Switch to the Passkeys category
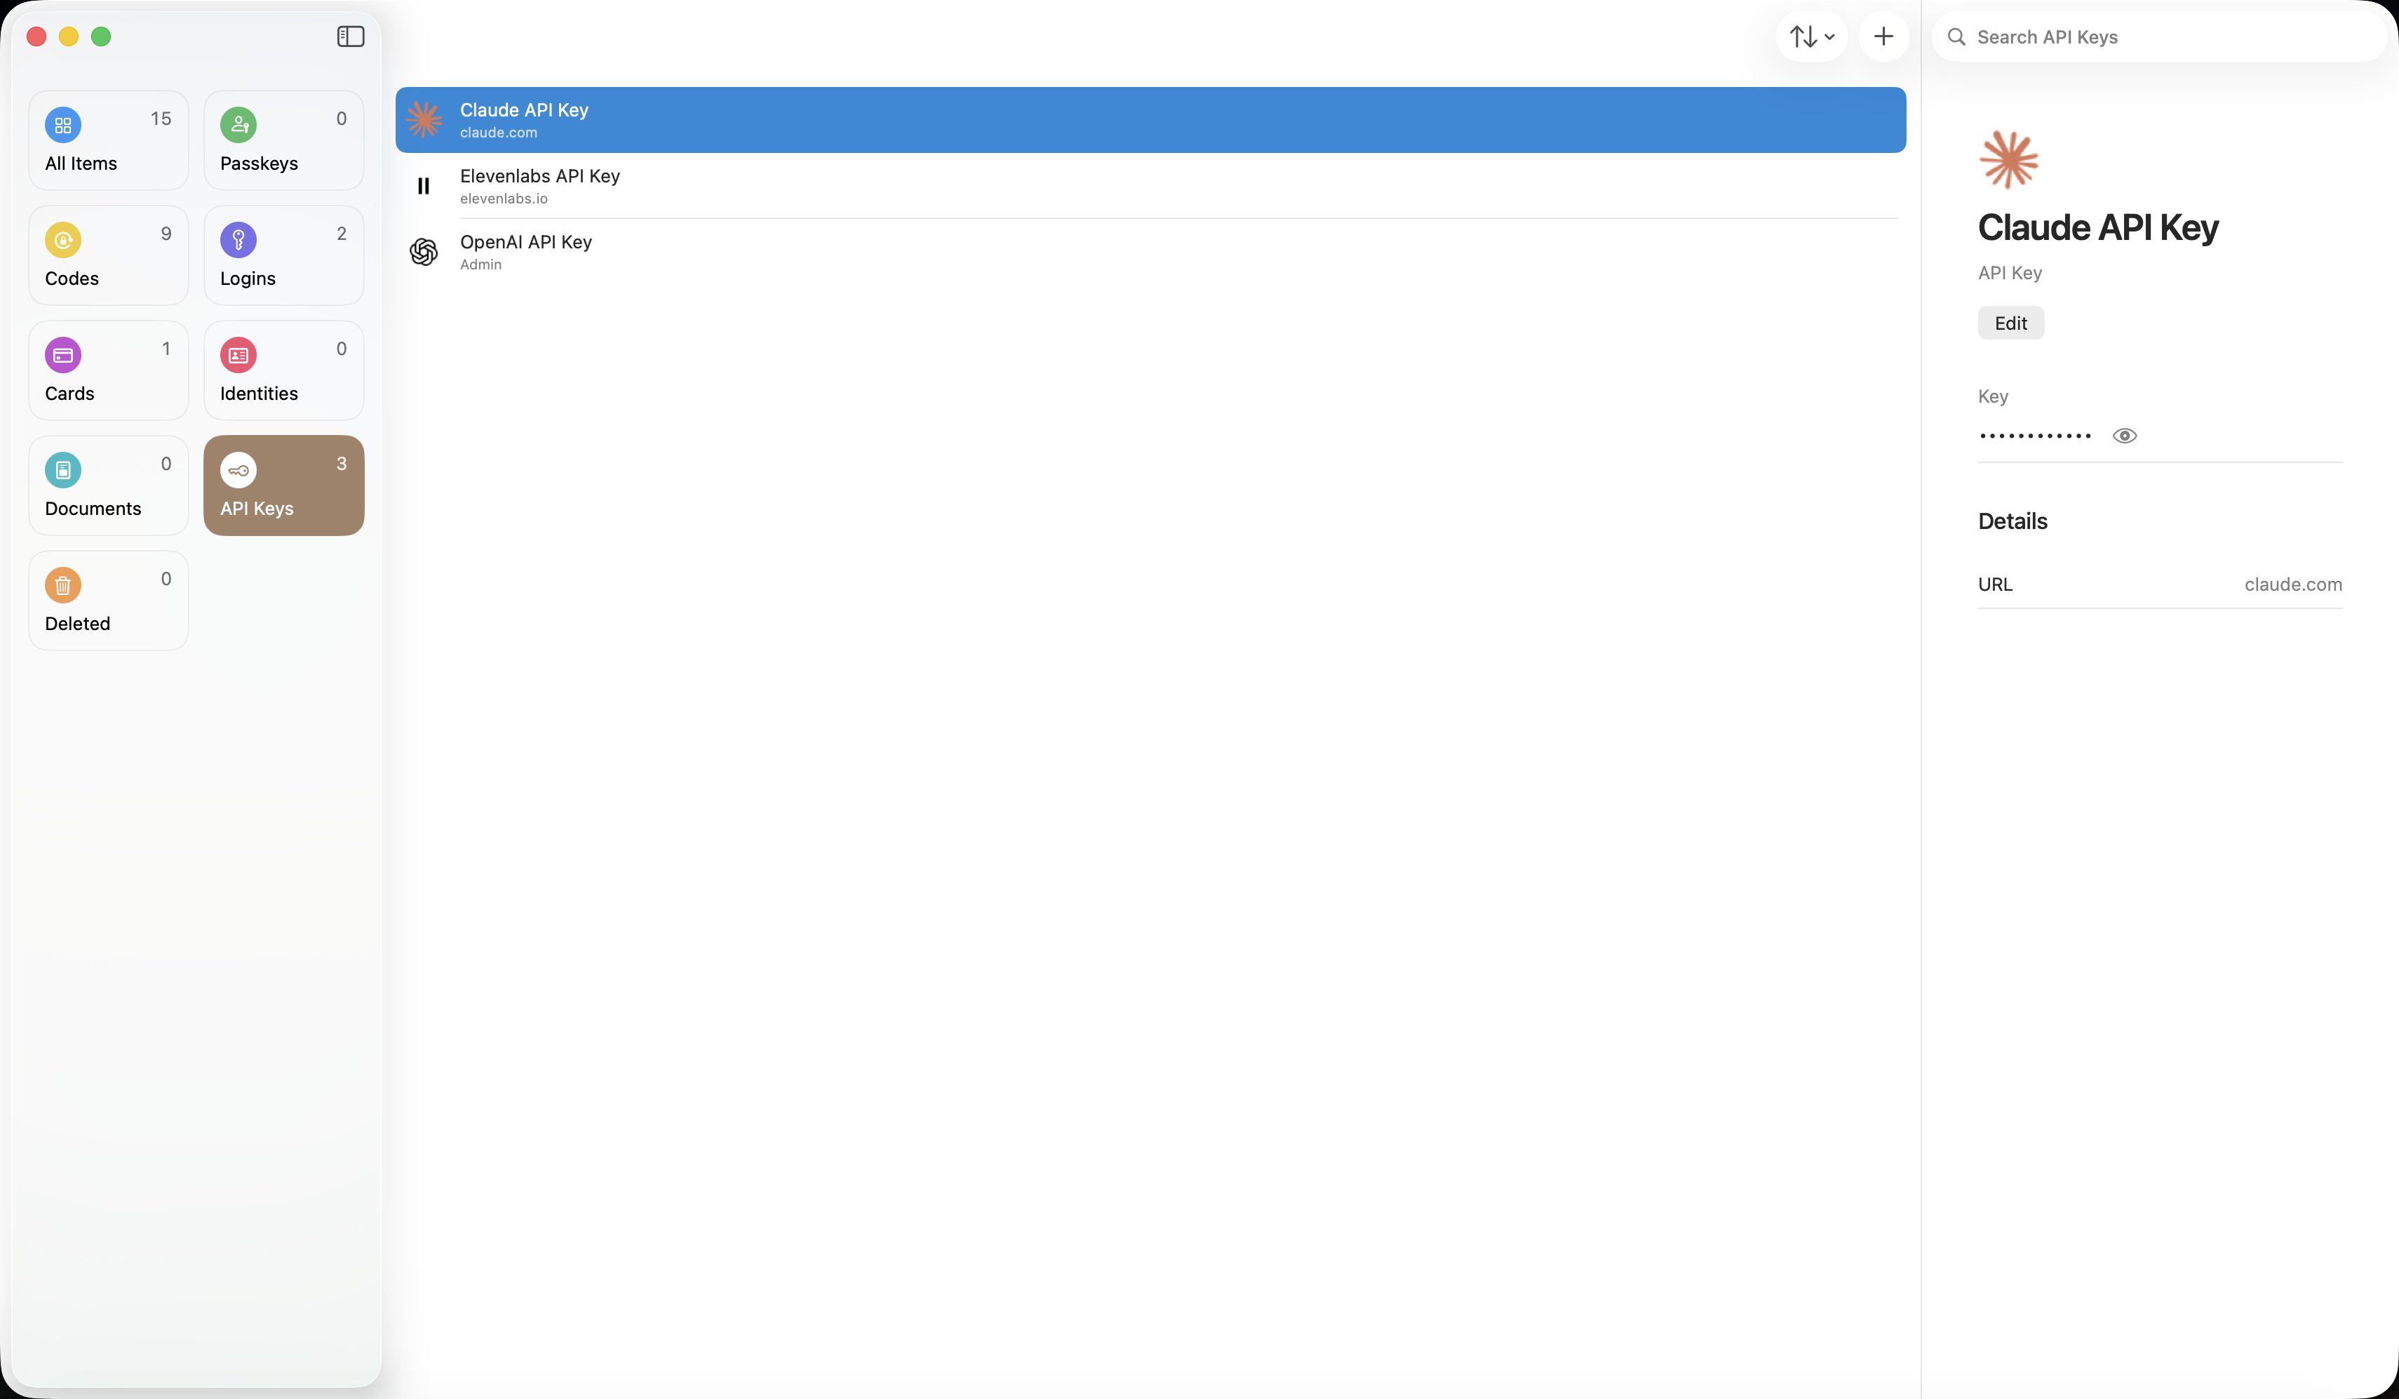The height and width of the screenshot is (1399, 2399). tap(283, 140)
